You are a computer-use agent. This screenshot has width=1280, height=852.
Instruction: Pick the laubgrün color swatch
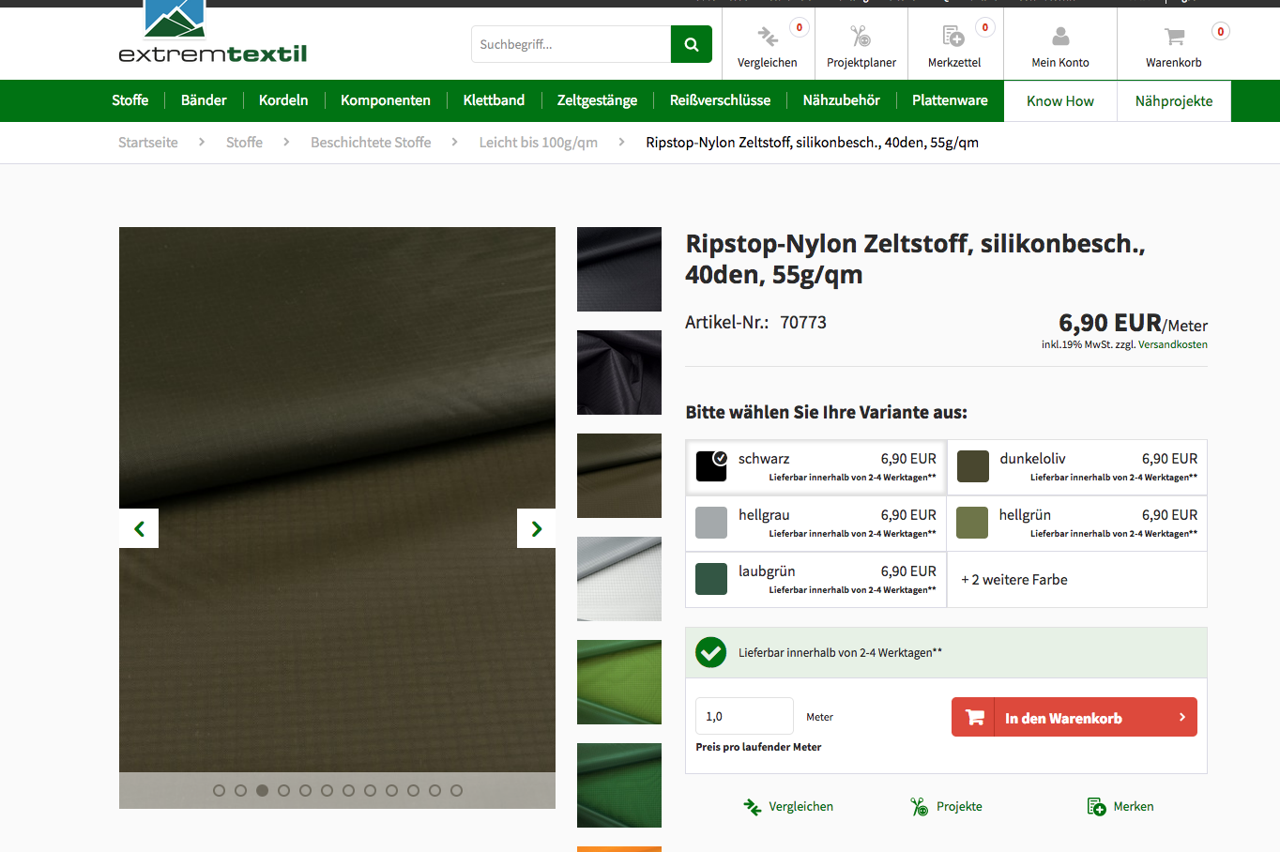click(711, 579)
